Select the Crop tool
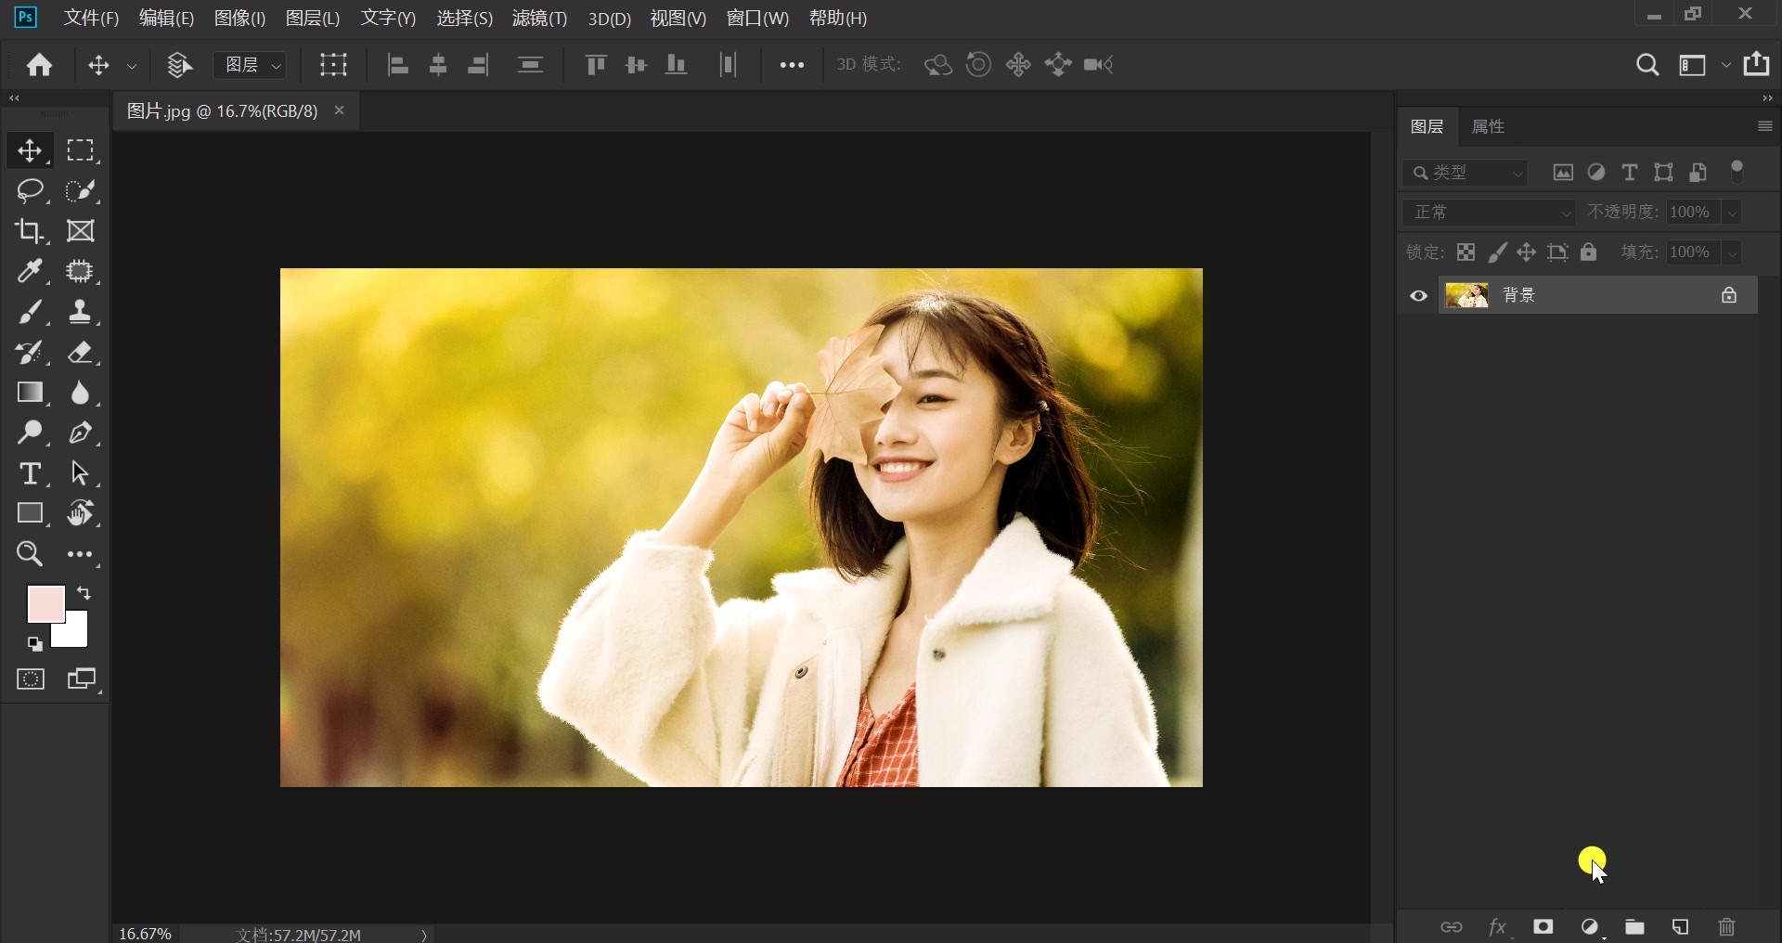 click(x=31, y=231)
